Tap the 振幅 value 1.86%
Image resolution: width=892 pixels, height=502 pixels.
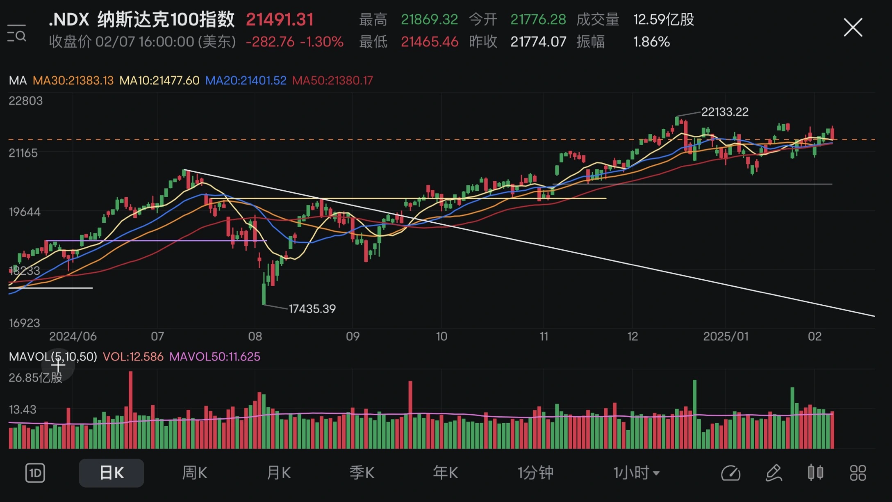click(x=651, y=42)
